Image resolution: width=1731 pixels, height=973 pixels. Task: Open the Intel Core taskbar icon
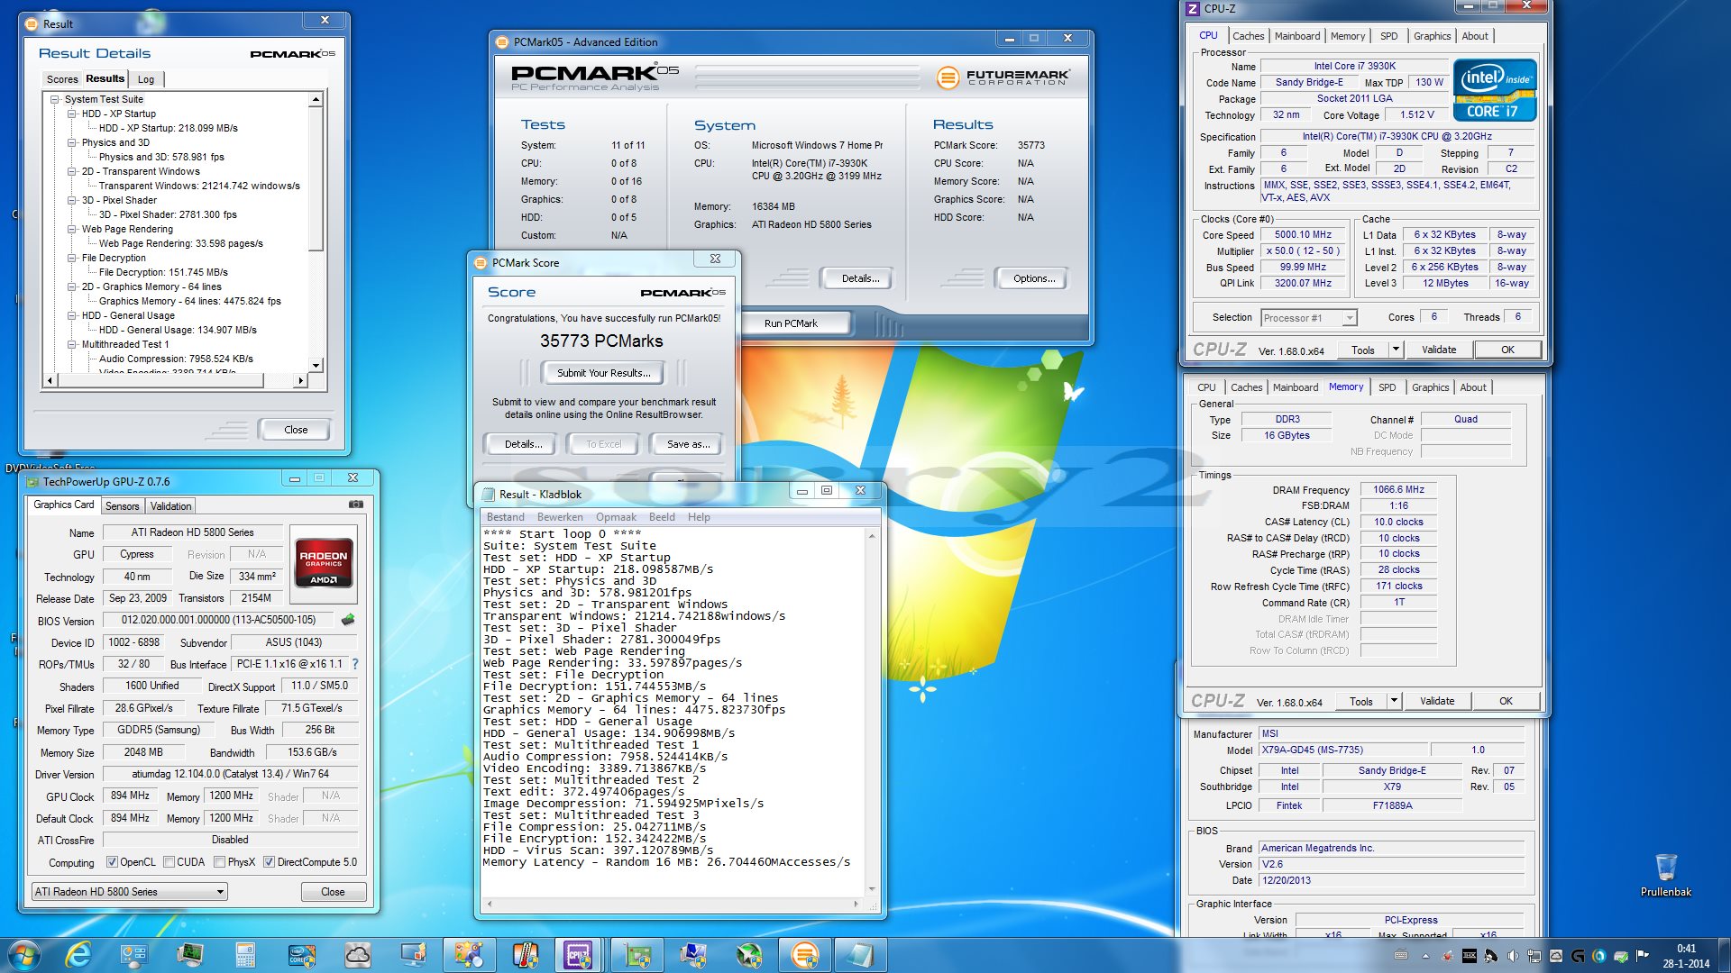point(302,955)
